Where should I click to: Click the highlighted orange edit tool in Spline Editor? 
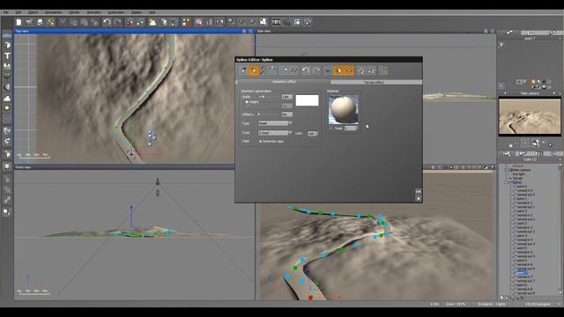[x=254, y=70]
